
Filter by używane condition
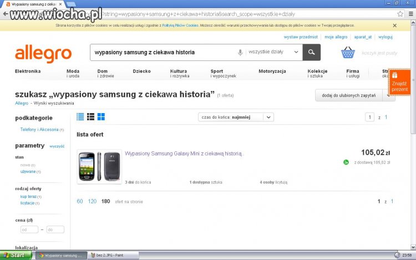tap(28, 171)
